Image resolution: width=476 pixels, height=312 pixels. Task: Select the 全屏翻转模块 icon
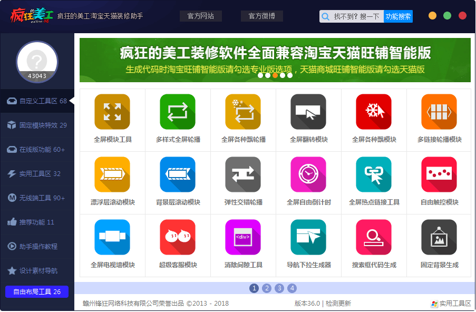pyautogui.click(x=308, y=112)
